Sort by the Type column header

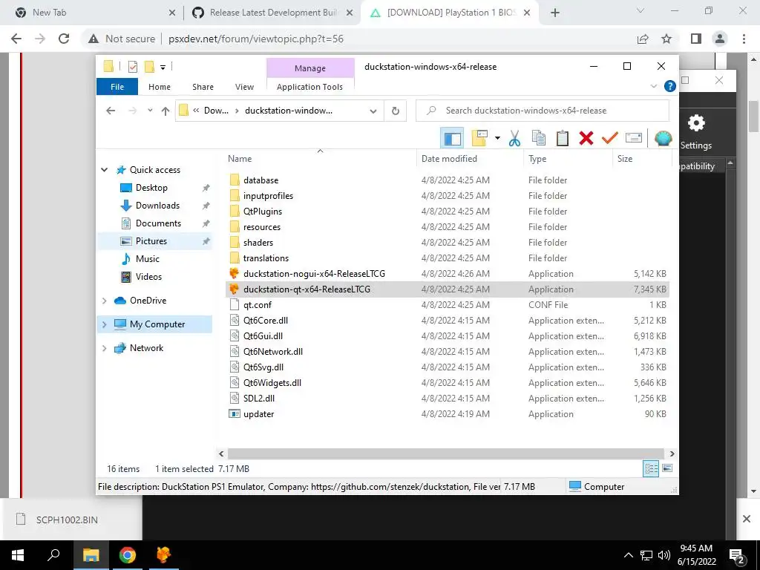point(537,159)
